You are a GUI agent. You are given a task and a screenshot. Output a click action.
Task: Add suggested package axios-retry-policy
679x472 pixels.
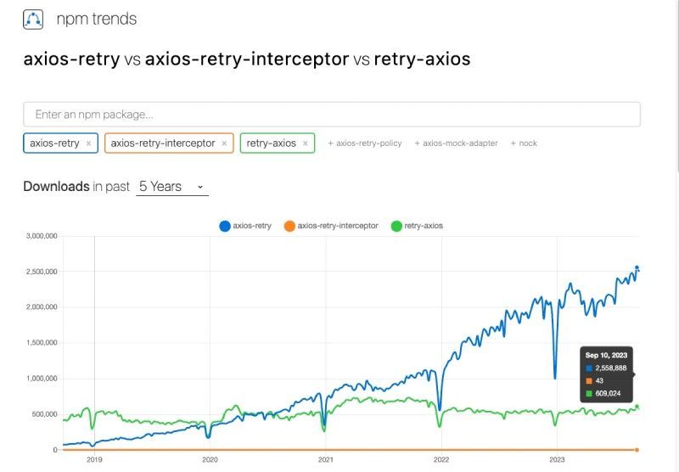(365, 143)
